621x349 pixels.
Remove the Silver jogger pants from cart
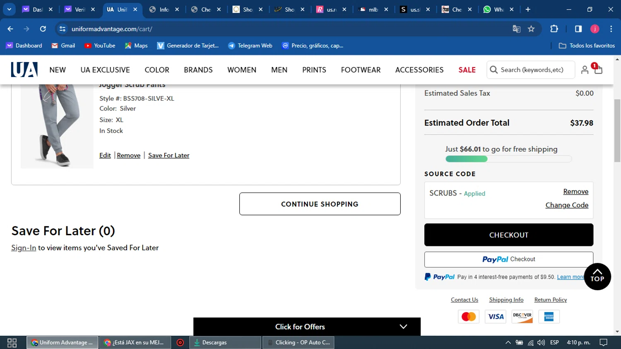[129, 155]
